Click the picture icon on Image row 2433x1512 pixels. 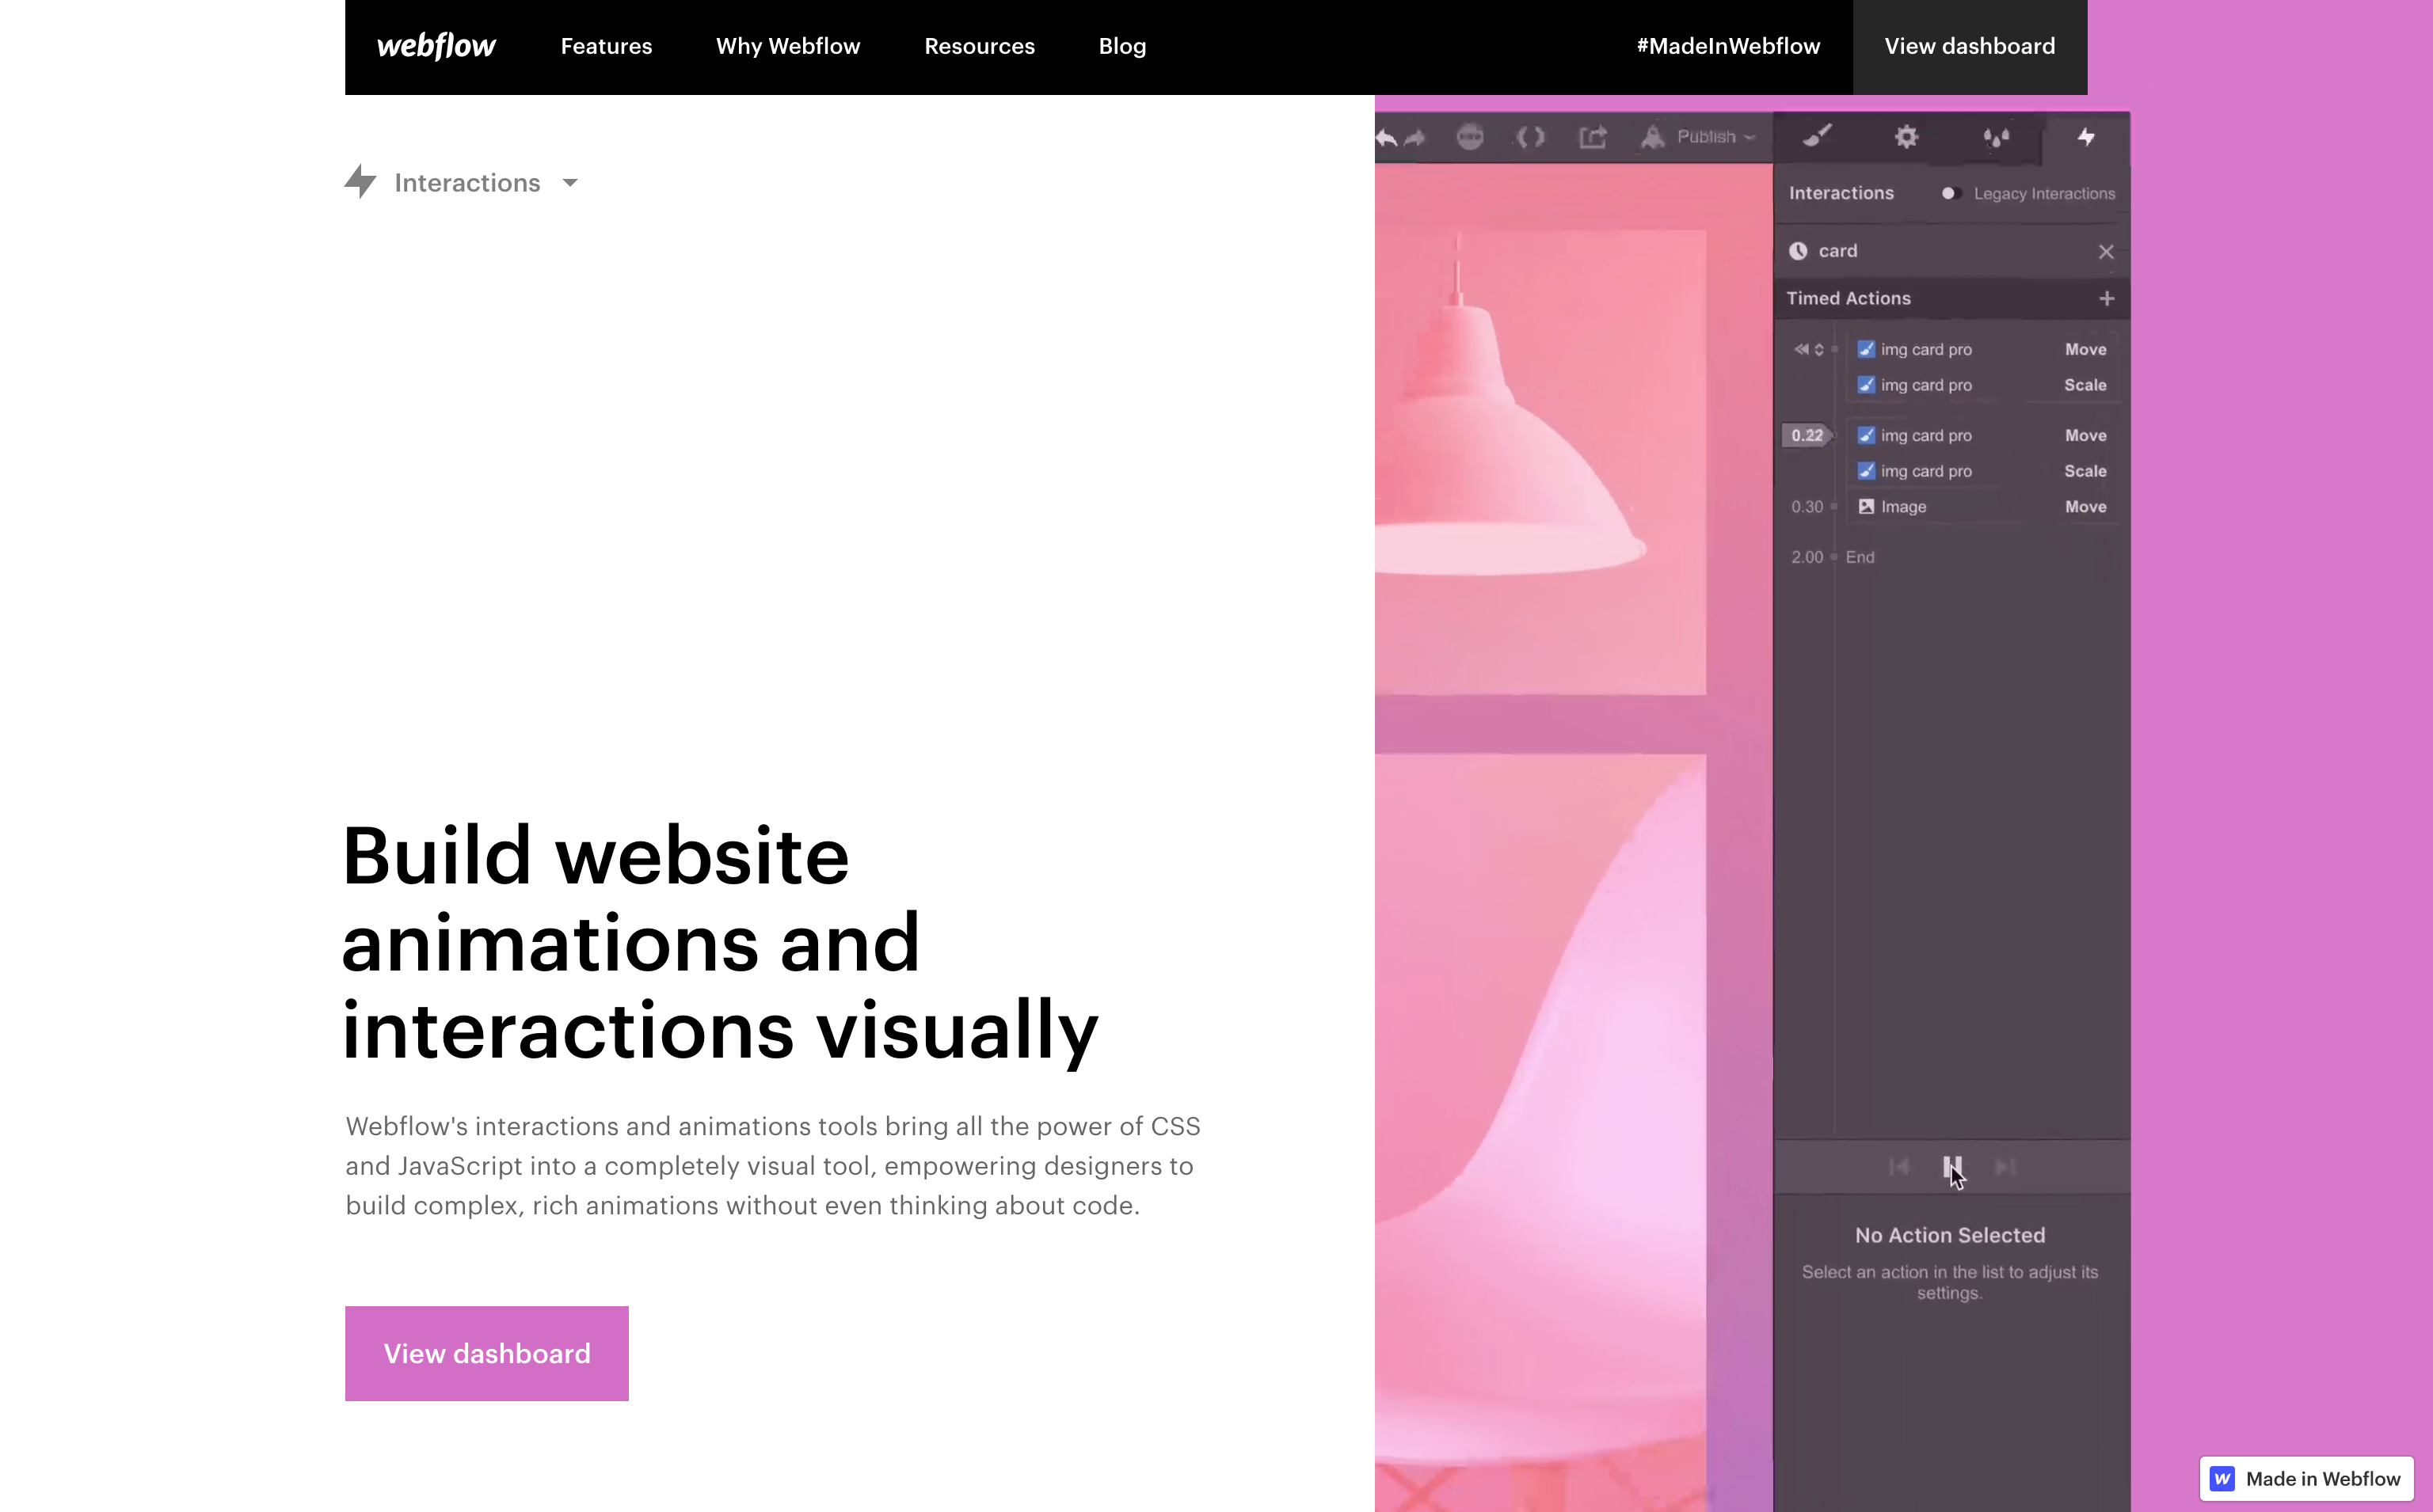click(x=1866, y=507)
